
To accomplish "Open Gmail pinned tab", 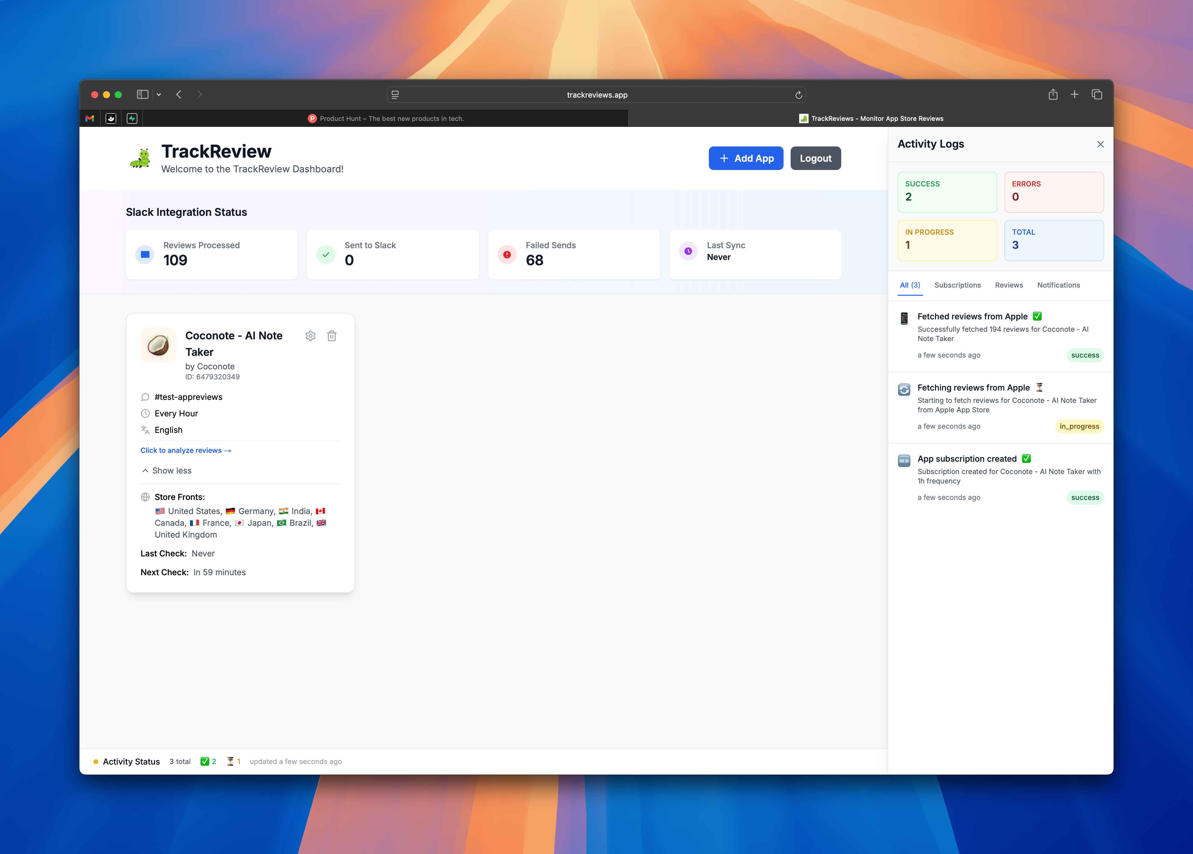I will [x=90, y=118].
